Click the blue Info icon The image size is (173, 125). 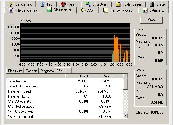[x=43, y=4]
